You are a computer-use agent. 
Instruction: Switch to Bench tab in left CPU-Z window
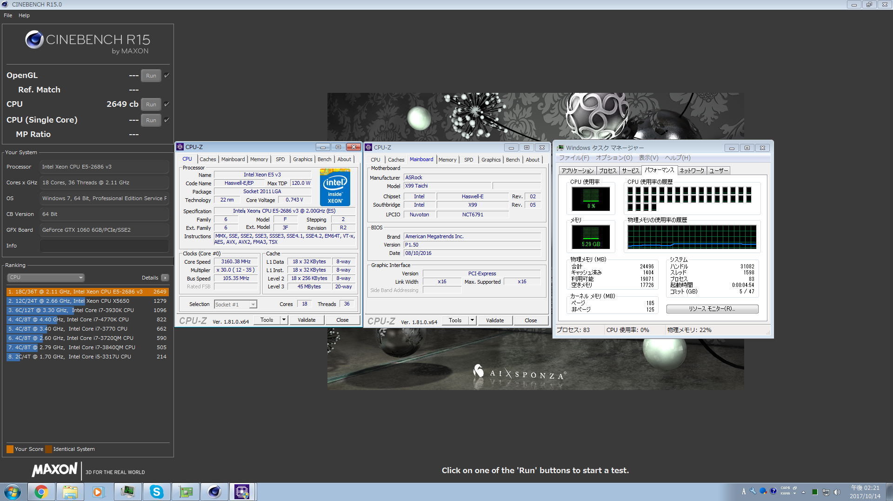[325, 159]
